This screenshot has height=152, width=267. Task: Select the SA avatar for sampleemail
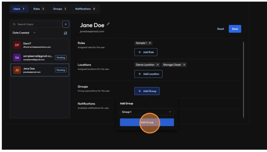click(x=17, y=57)
